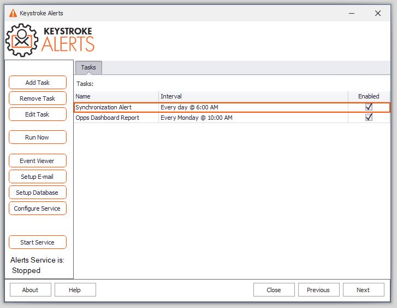Click the orange warning title bar icon
The image size is (397, 308).
point(13,13)
